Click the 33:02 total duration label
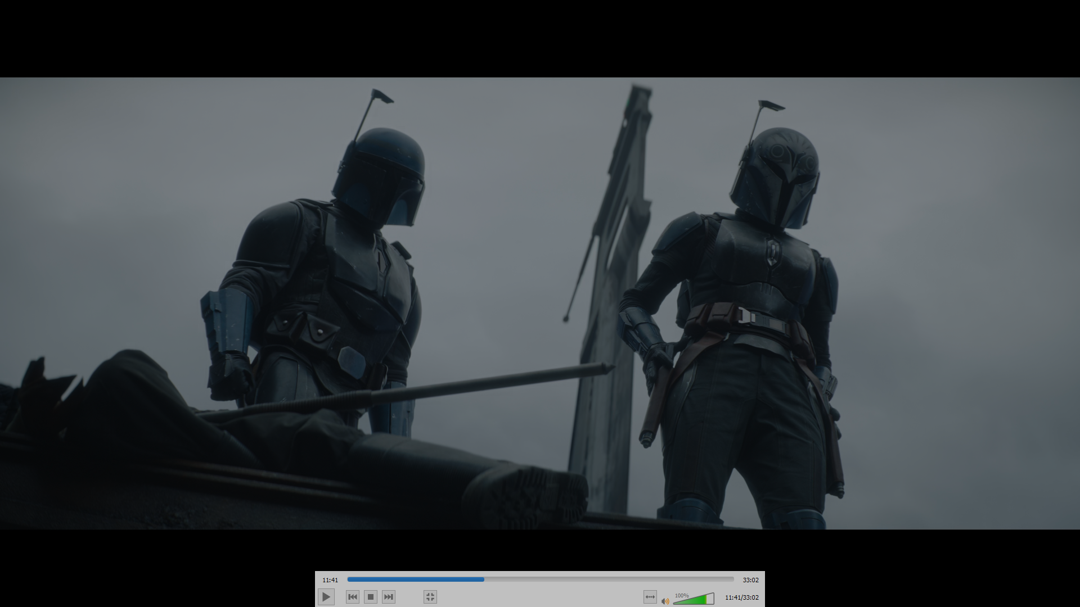Image resolution: width=1080 pixels, height=607 pixels. [750, 580]
